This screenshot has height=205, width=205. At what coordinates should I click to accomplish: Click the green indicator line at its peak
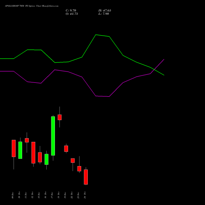(96, 35)
